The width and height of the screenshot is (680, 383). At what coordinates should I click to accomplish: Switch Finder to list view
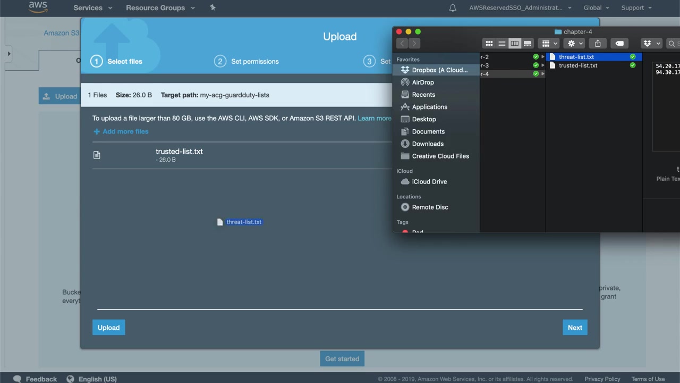tap(501, 44)
